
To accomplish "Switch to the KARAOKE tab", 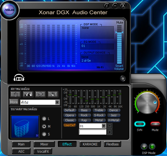I will [x=90, y=144].
